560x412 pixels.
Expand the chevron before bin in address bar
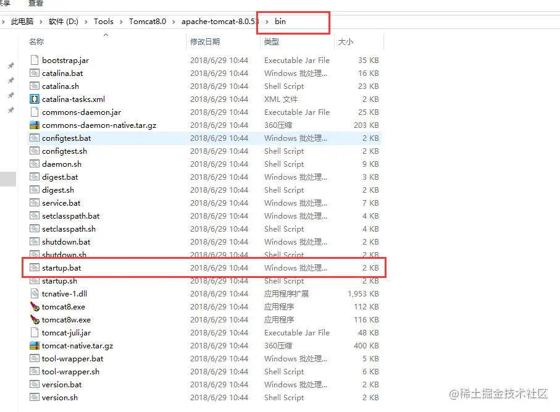click(x=267, y=22)
